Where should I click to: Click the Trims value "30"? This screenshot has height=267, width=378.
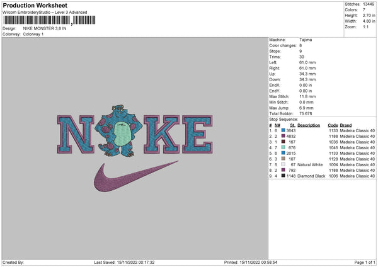point(302,57)
